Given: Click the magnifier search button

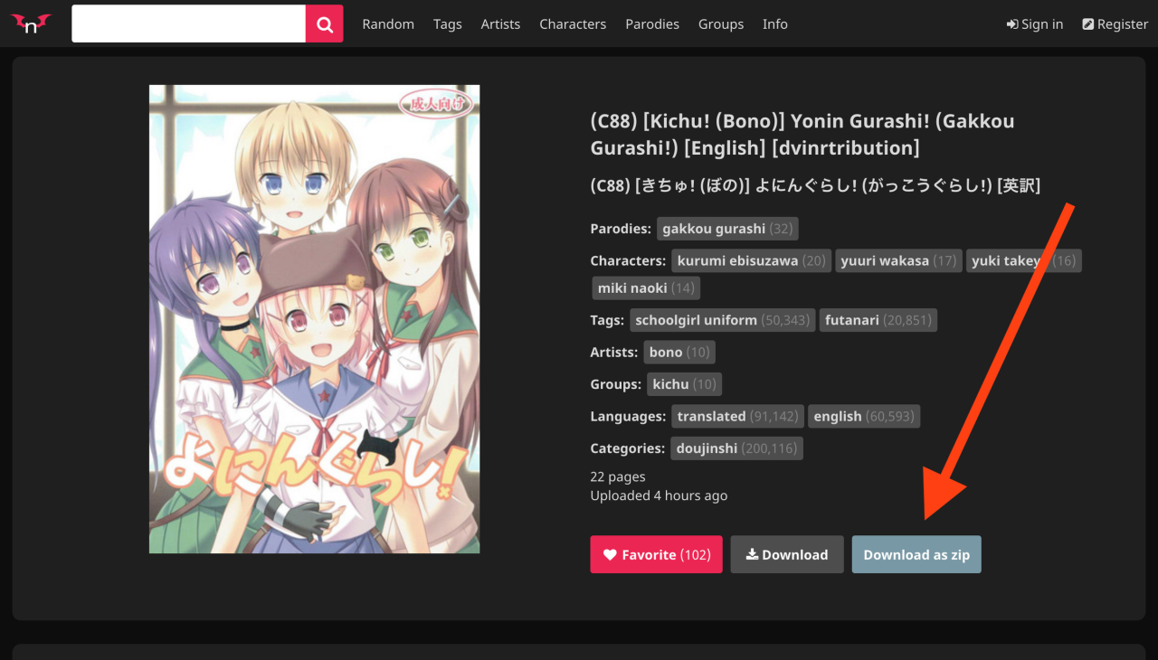Looking at the screenshot, I should 325,24.
